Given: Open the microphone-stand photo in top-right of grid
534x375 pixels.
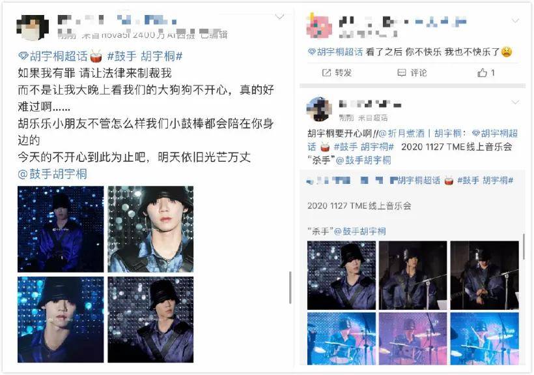Looking at the screenshot, I should 485,275.
